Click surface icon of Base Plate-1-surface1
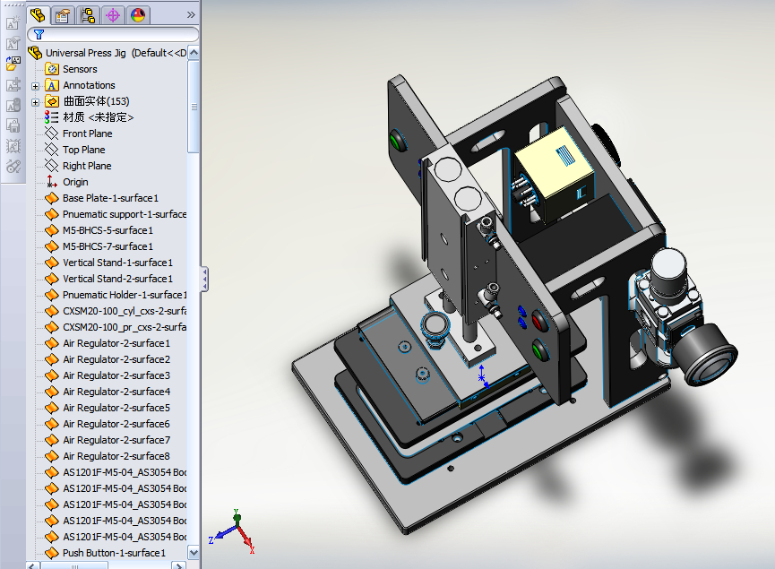 51,198
